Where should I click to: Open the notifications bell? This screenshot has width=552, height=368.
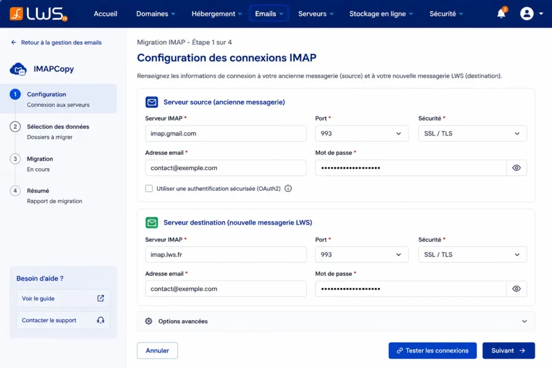pos(501,13)
